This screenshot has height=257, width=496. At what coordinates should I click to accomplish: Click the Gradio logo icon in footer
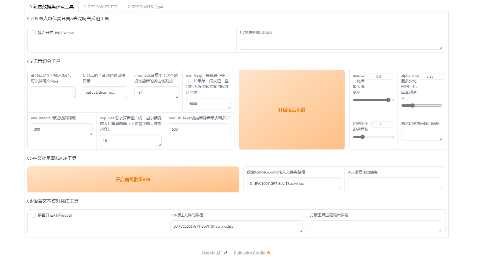pyautogui.click(x=268, y=253)
